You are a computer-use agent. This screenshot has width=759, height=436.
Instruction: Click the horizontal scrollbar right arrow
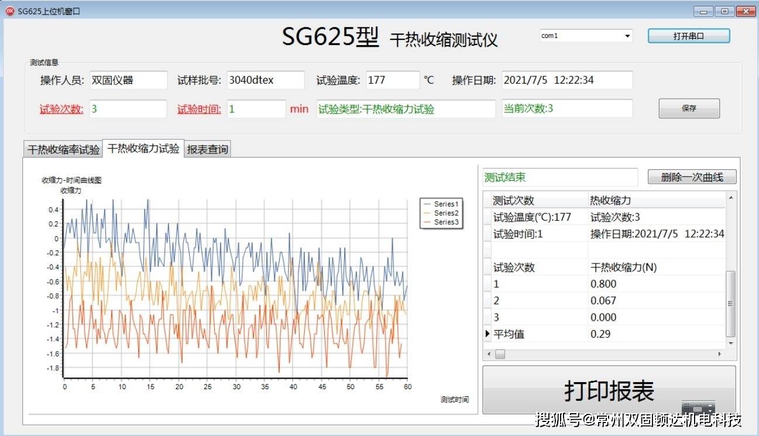720,354
